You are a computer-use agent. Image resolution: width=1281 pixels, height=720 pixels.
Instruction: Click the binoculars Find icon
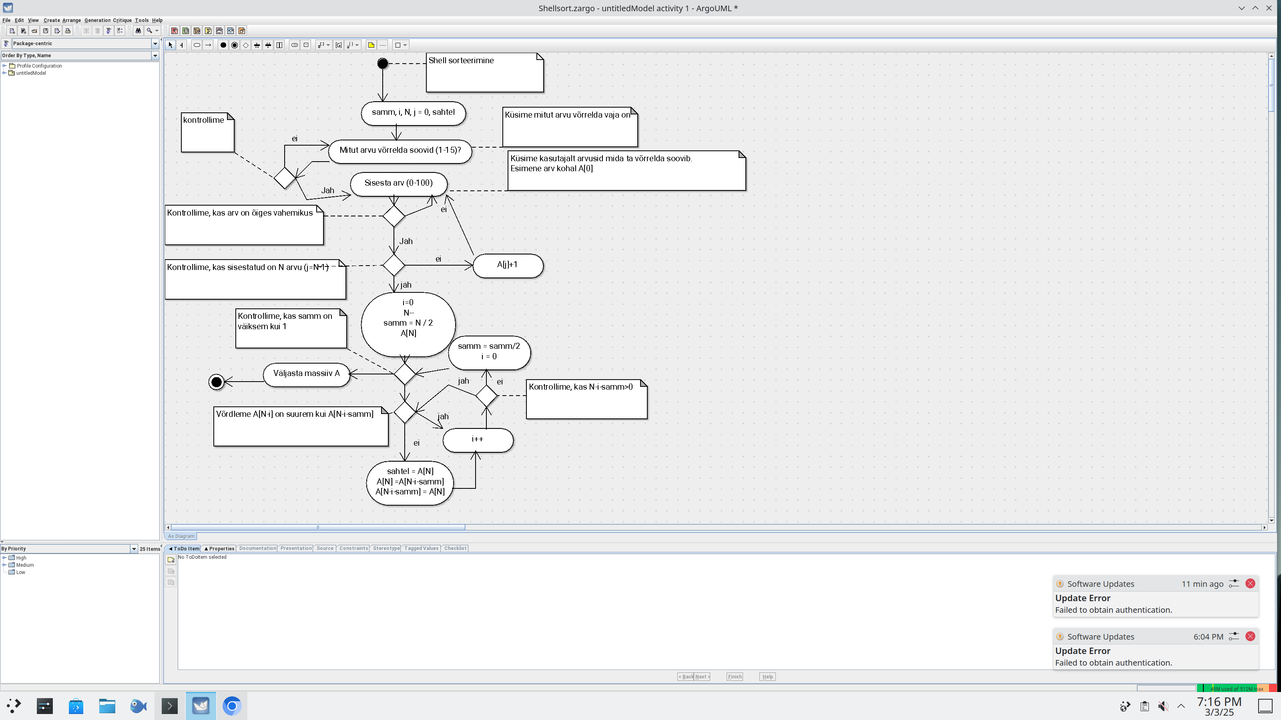pyautogui.click(x=138, y=31)
